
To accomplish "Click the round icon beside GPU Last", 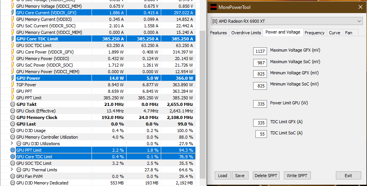I will [13, 124].
